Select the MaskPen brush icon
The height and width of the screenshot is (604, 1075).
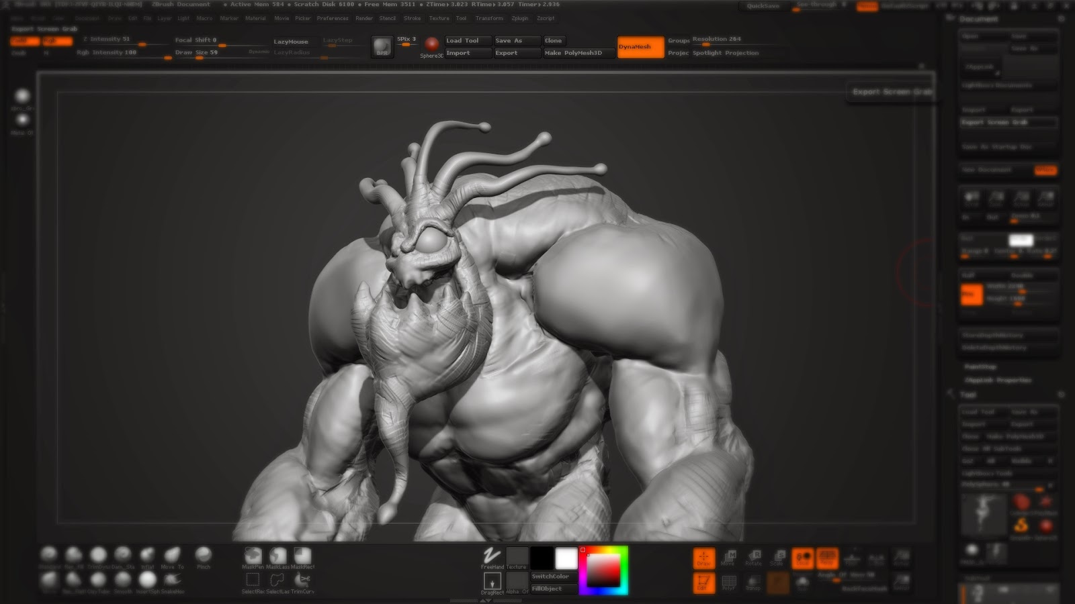pyautogui.click(x=253, y=554)
